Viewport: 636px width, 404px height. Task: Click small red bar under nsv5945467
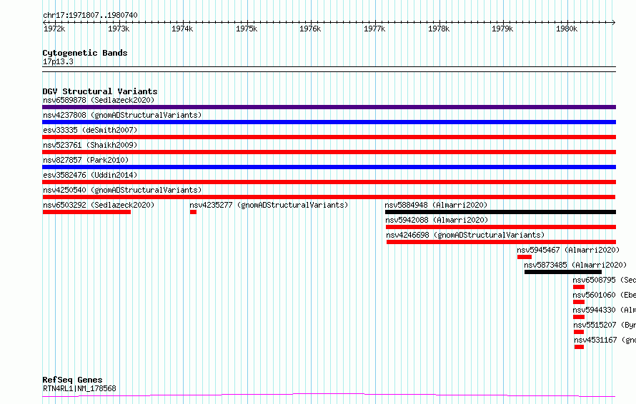pos(525,257)
